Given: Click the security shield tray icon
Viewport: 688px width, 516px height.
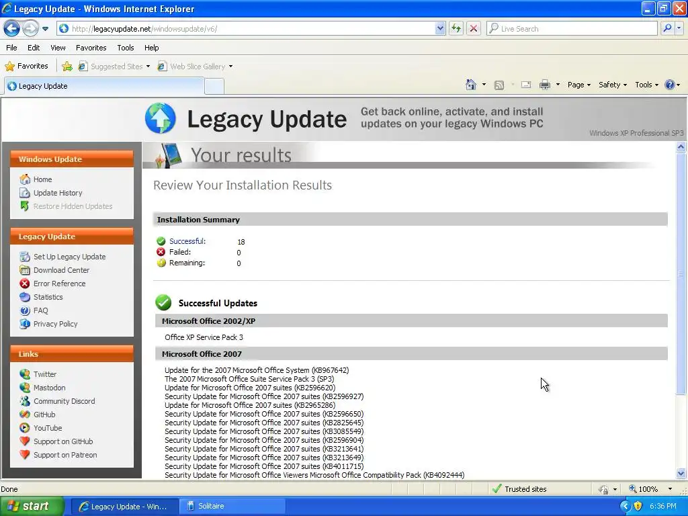Looking at the screenshot, I should point(638,507).
